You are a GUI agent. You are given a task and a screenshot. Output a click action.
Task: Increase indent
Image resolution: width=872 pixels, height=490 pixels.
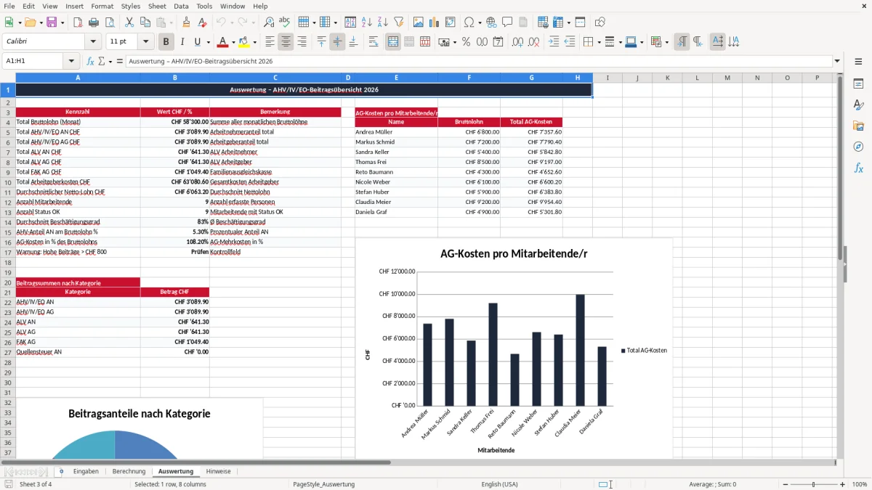pos(554,42)
